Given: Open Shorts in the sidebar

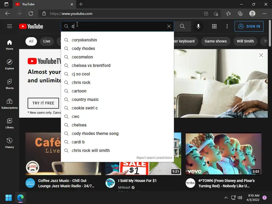Looking at the screenshot, I should [10, 84].
